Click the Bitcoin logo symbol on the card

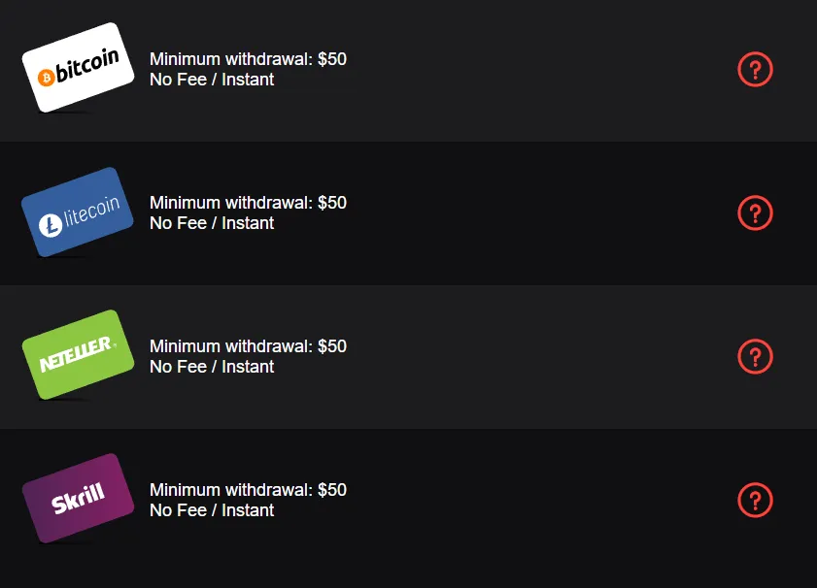(46, 75)
